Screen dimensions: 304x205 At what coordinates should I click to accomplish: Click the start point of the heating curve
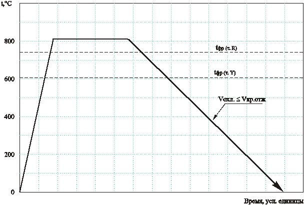[x=20, y=191]
